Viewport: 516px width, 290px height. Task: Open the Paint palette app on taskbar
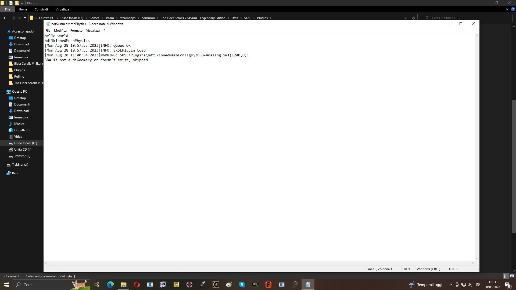[229, 285]
